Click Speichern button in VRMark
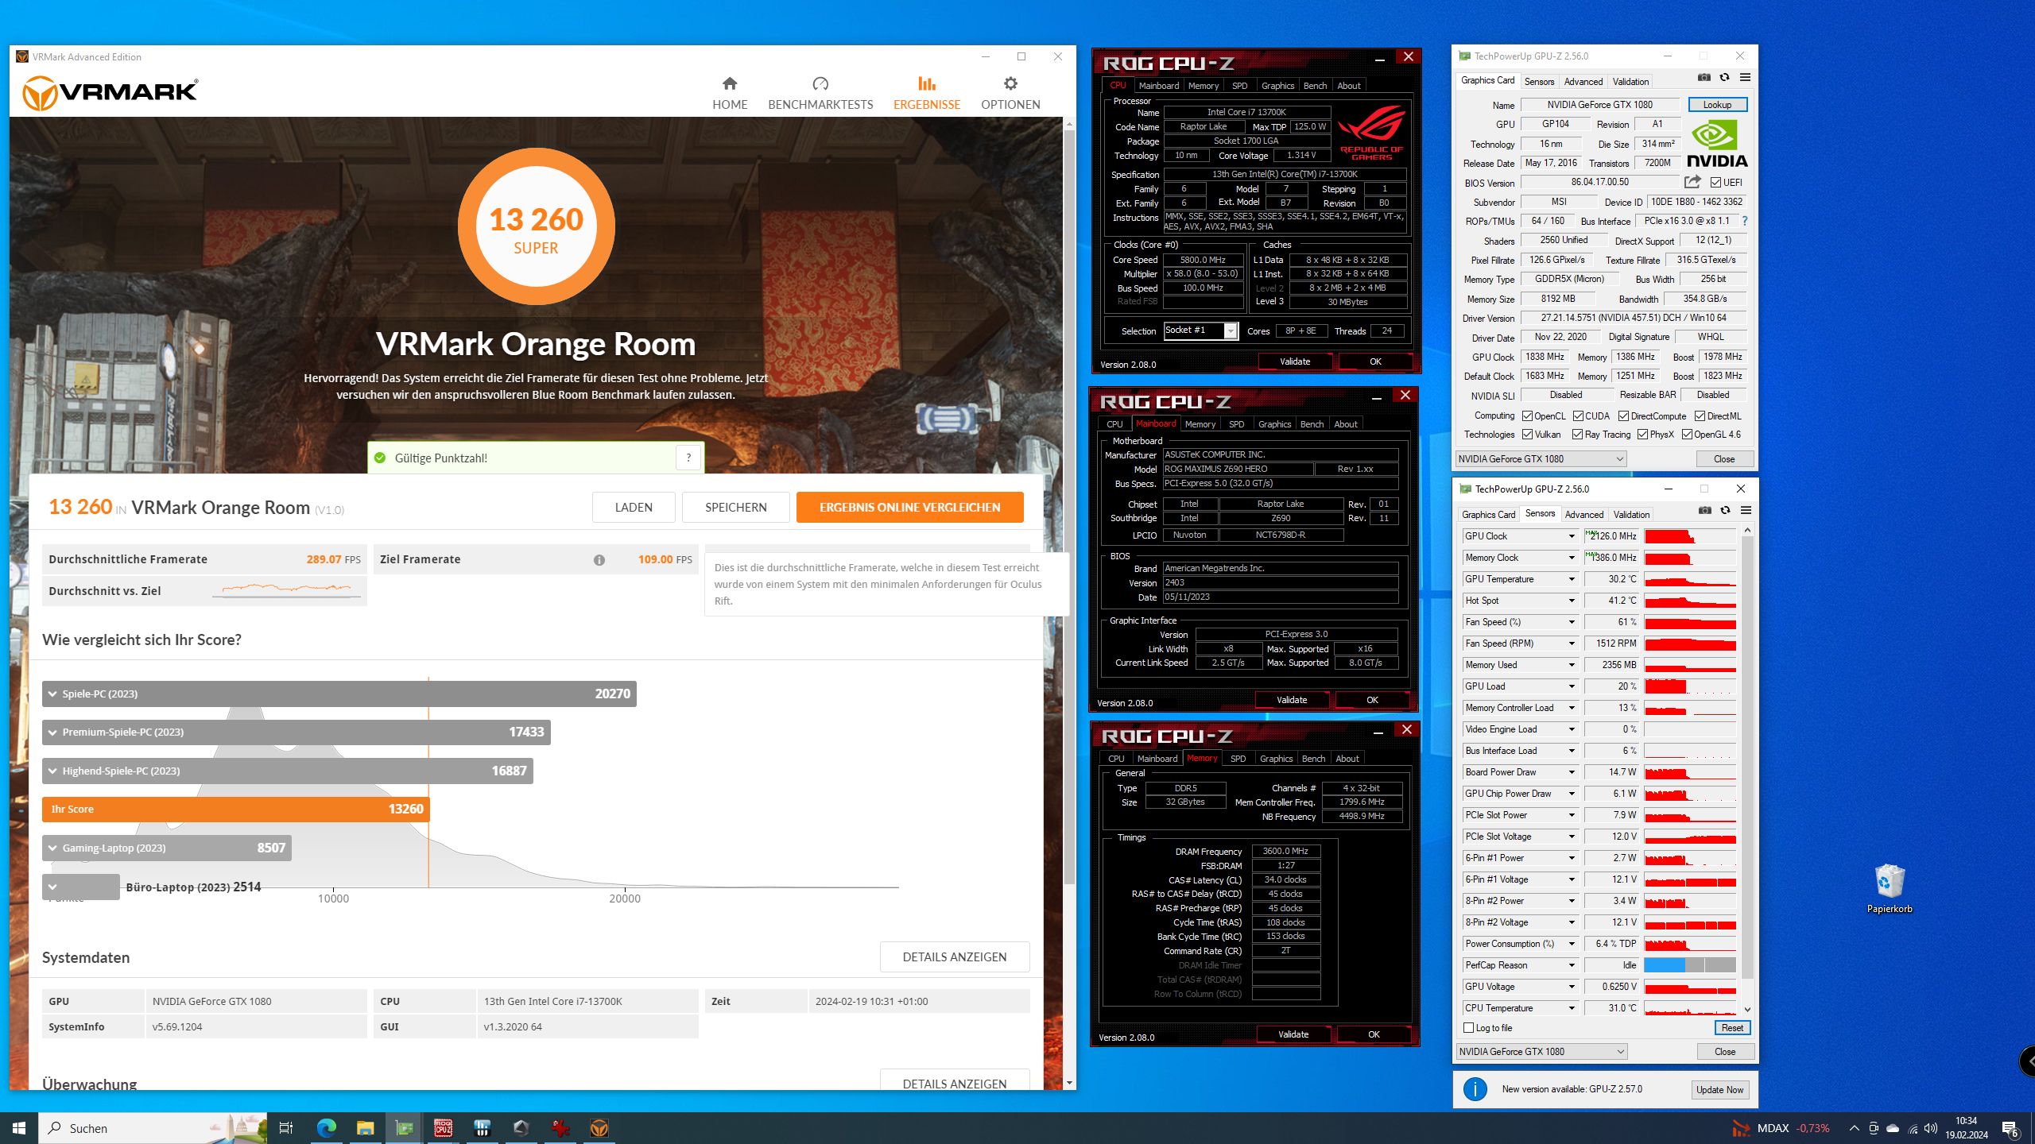This screenshot has width=2035, height=1144. pyautogui.click(x=735, y=507)
